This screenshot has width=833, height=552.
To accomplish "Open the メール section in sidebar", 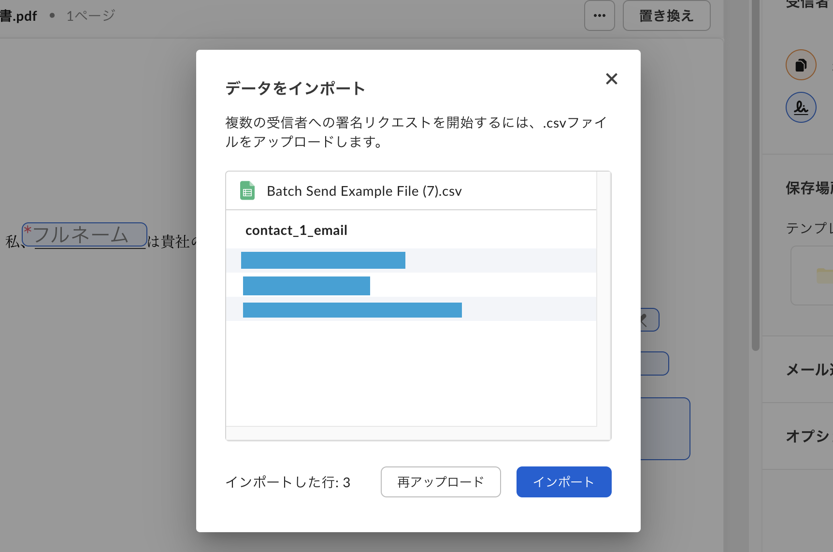I will [808, 370].
